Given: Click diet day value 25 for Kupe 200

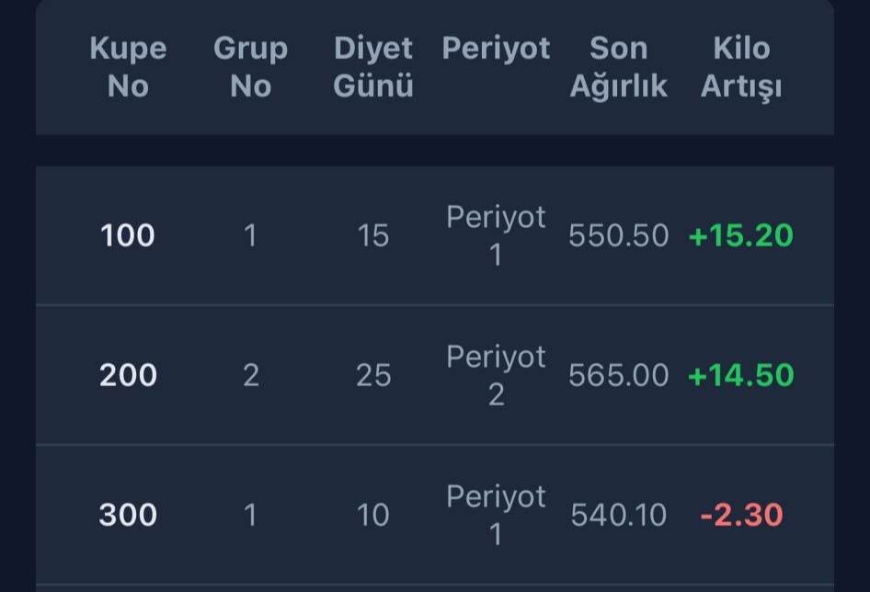Looking at the screenshot, I should [373, 375].
